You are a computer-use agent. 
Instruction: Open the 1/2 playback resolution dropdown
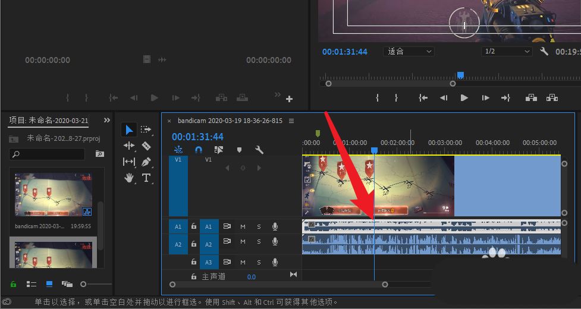507,52
